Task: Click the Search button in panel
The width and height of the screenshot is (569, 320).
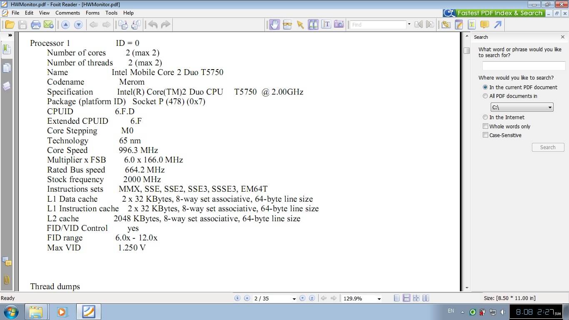Action: tap(548, 147)
